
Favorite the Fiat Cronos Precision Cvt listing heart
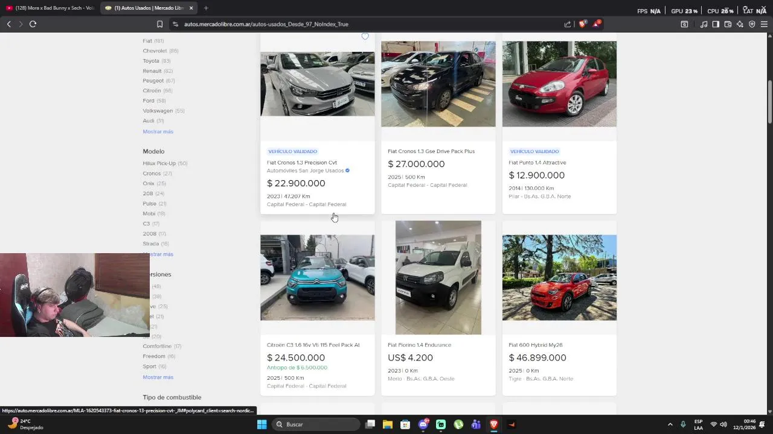pos(365,37)
